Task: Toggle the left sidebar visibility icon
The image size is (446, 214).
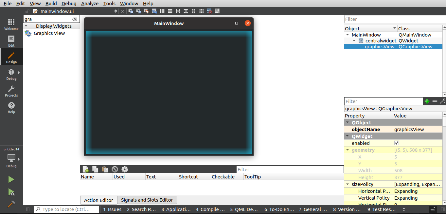Action: point(27,209)
